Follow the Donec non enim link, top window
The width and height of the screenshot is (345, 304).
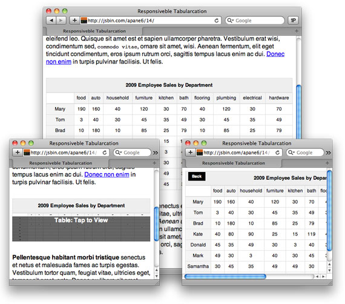[x=275, y=54]
